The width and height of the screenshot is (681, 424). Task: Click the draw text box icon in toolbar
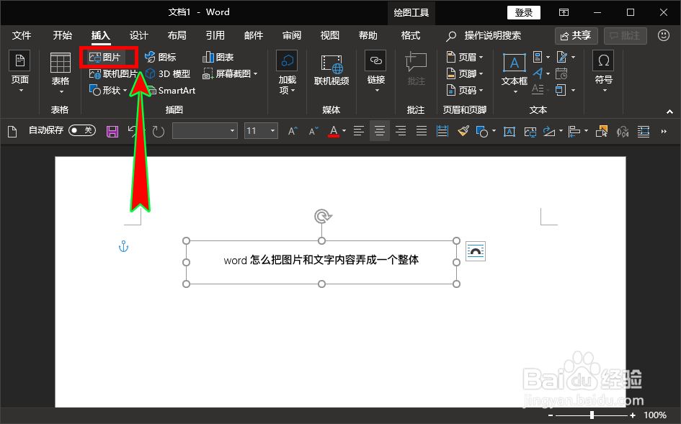point(509,131)
